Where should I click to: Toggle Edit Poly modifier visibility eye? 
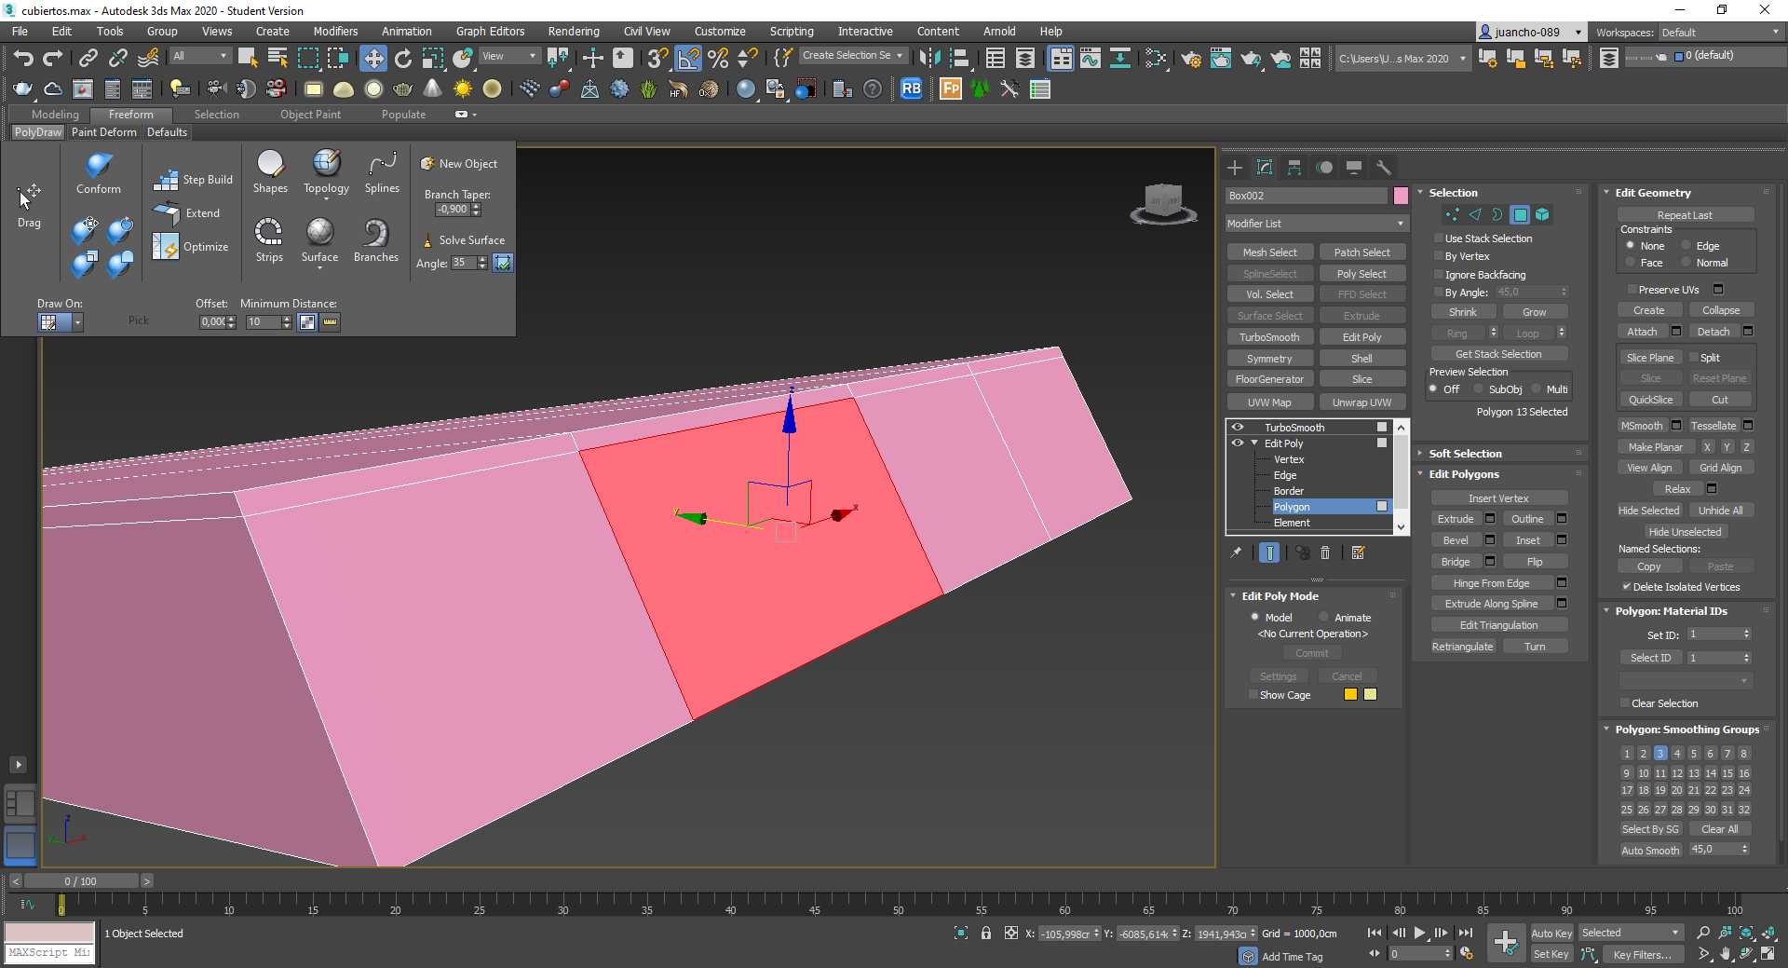[1238, 443]
